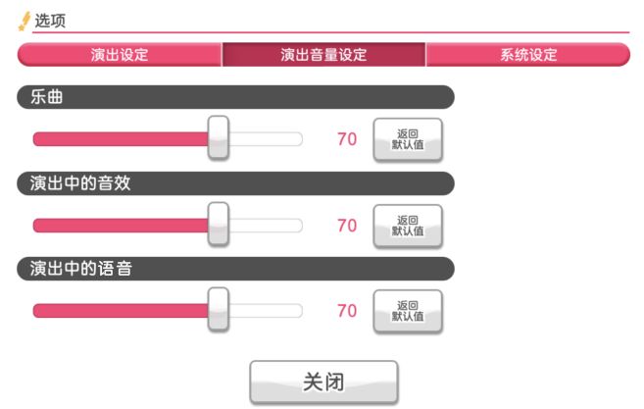Select the 演出音量设定 tab
644x409 pixels.
pyautogui.click(x=323, y=54)
